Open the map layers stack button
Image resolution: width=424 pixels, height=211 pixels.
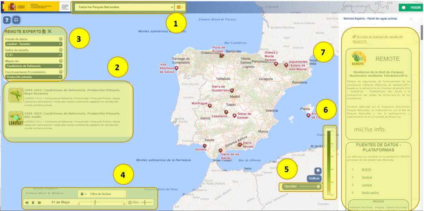pos(318,171)
